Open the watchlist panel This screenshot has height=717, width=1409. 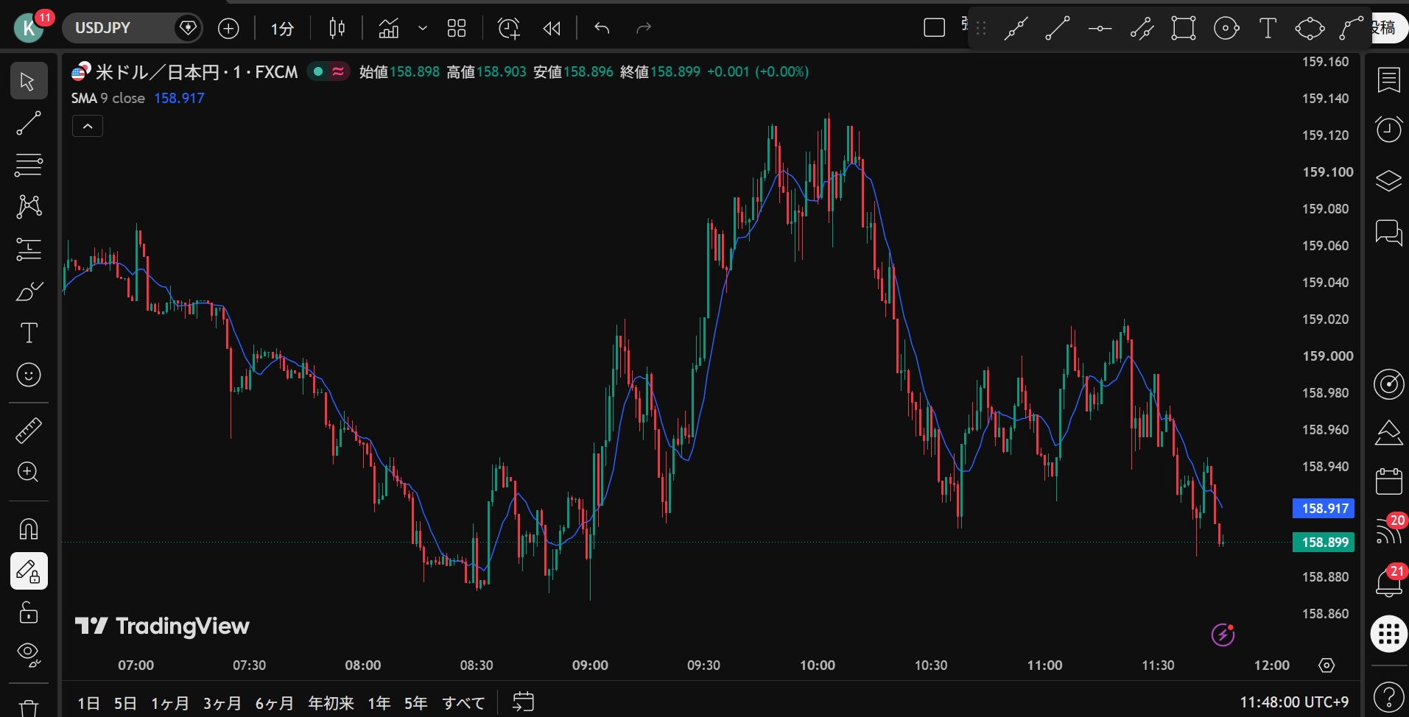click(1389, 80)
